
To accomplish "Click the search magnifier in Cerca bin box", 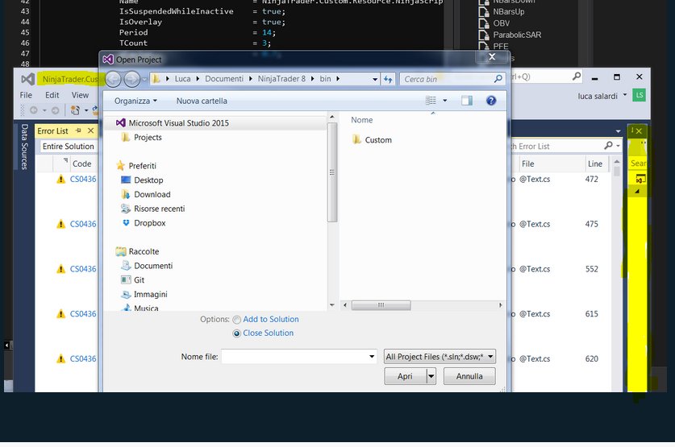I will (498, 79).
